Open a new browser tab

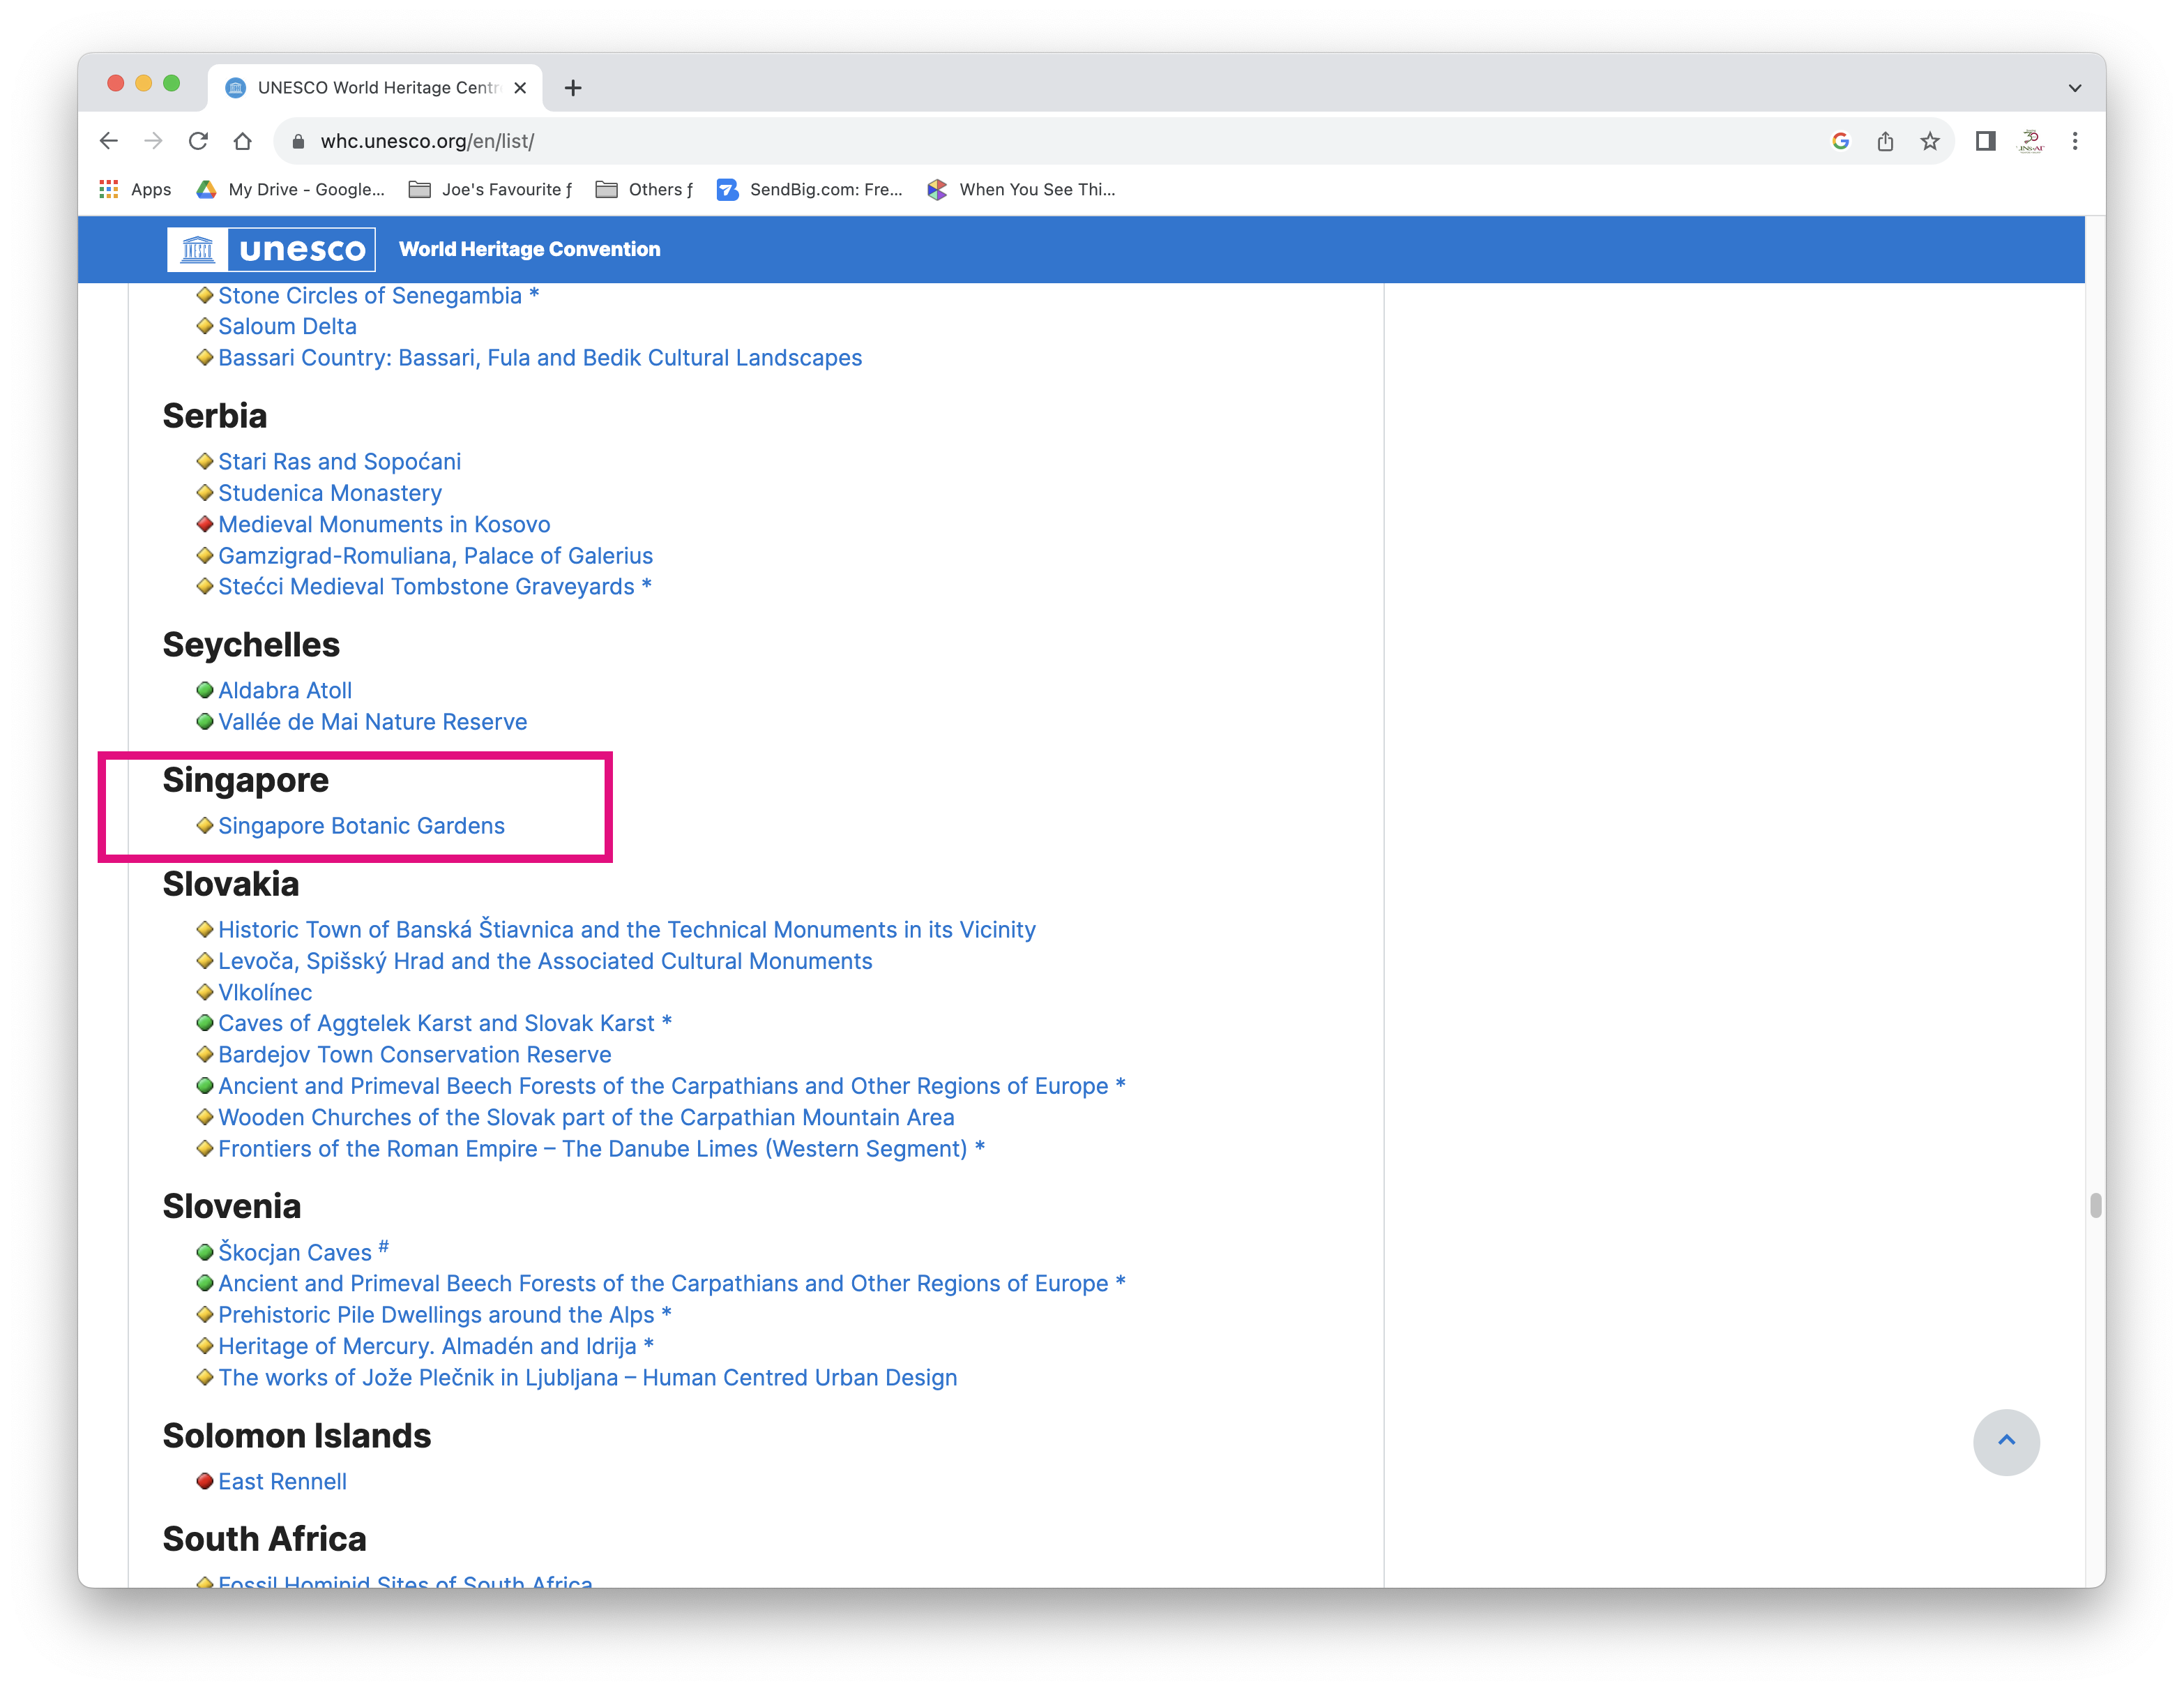pos(573,88)
